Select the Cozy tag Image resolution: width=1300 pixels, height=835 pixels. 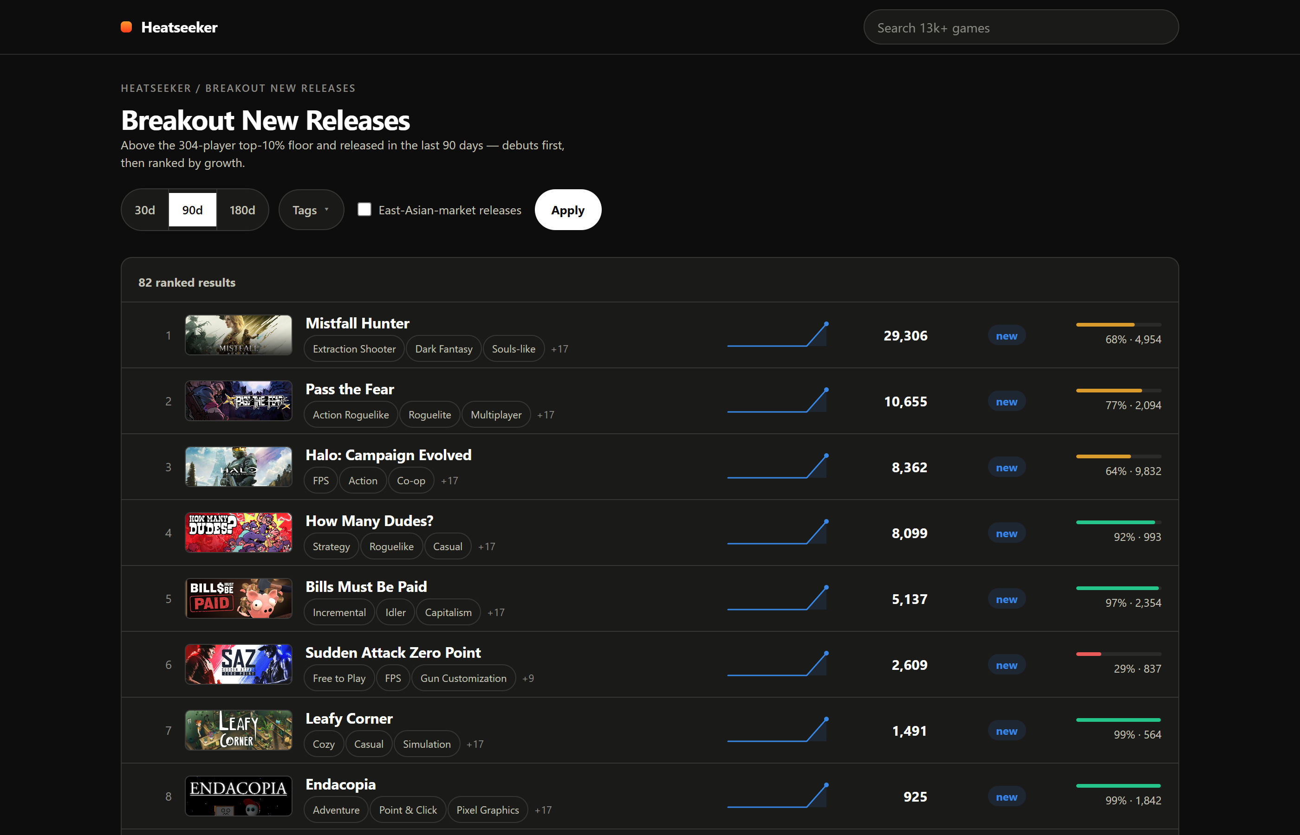click(x=323, y=744)
